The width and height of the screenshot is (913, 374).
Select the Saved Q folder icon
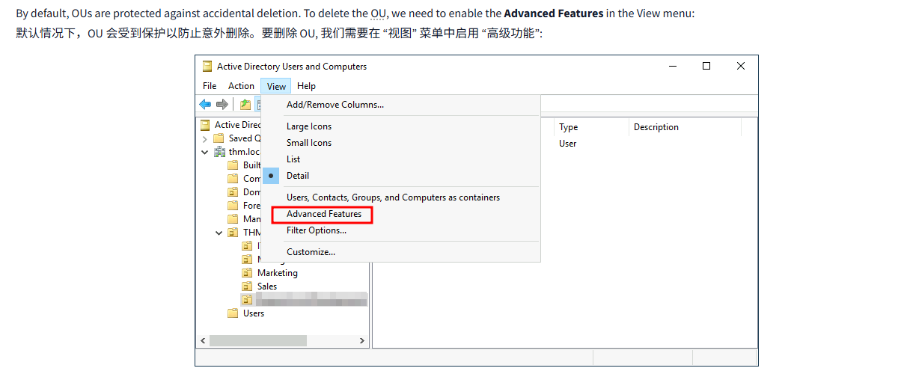point(219,138)
